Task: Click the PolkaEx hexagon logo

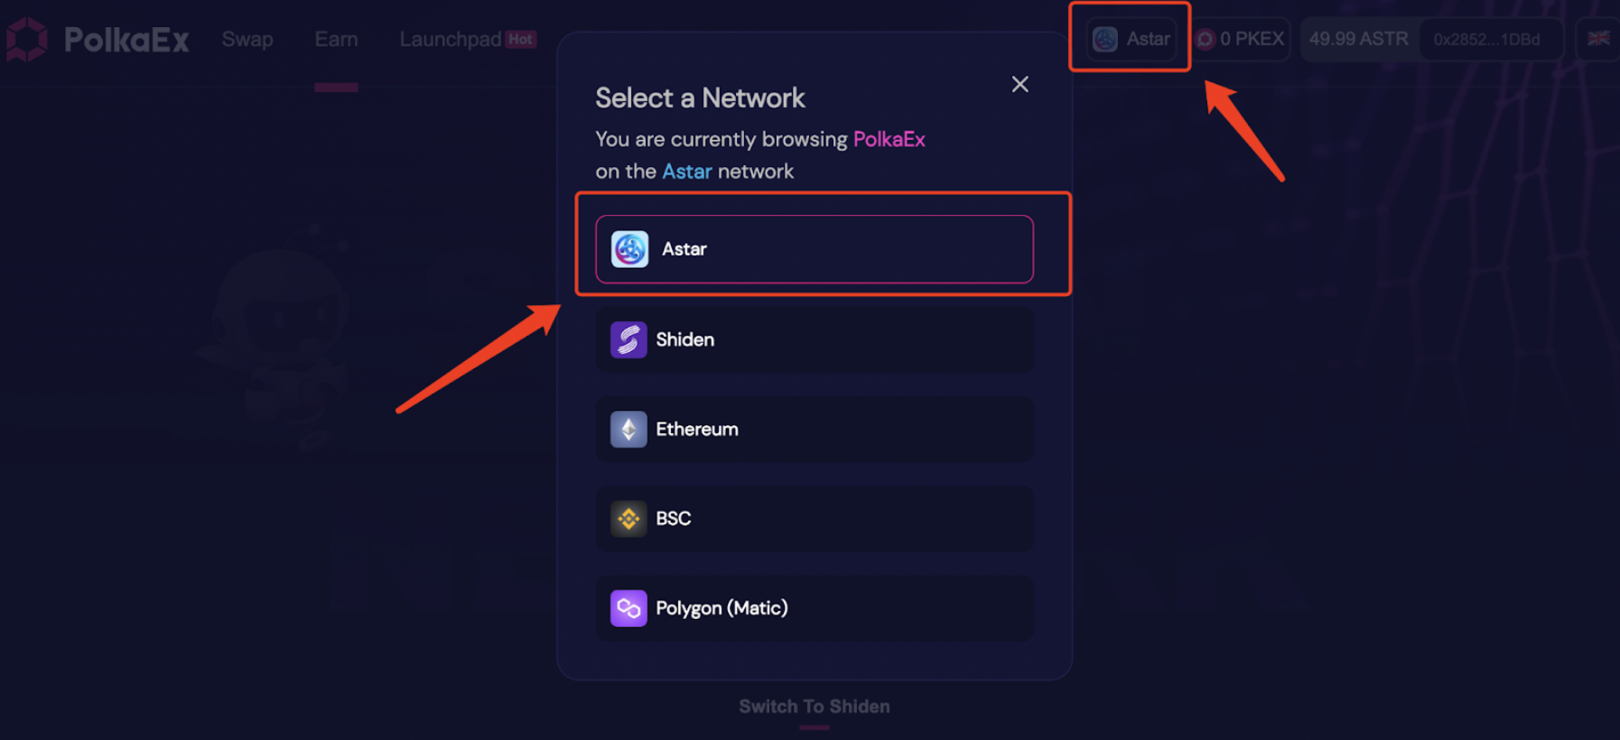Action: (x=27, y=40)
